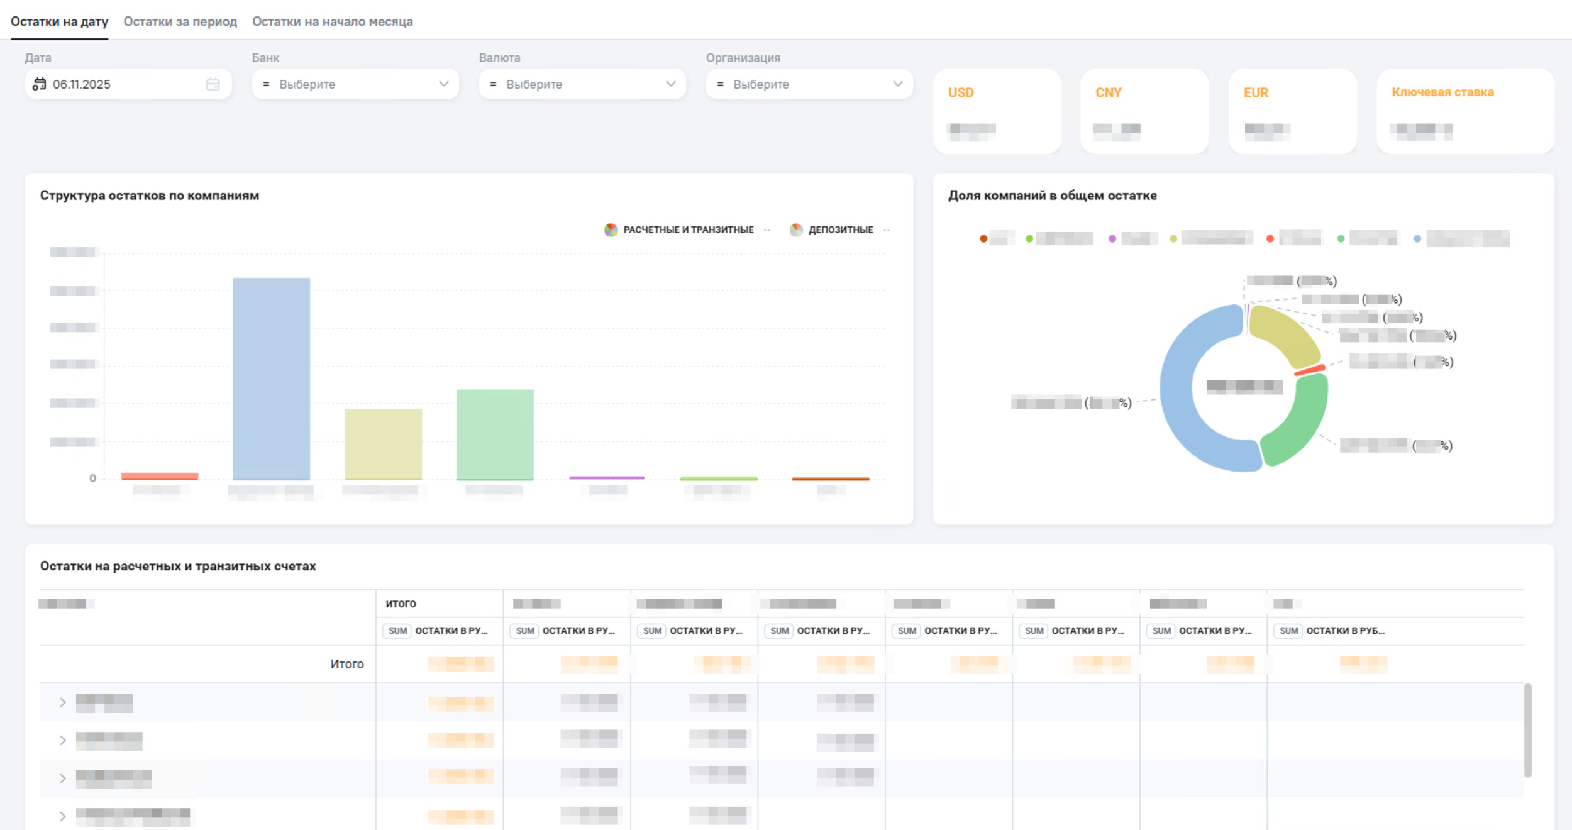Open the Валюта dropdown

670,84
